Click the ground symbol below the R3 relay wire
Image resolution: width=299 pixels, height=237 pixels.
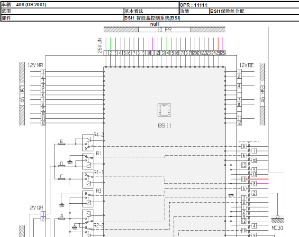pos(62,206)
